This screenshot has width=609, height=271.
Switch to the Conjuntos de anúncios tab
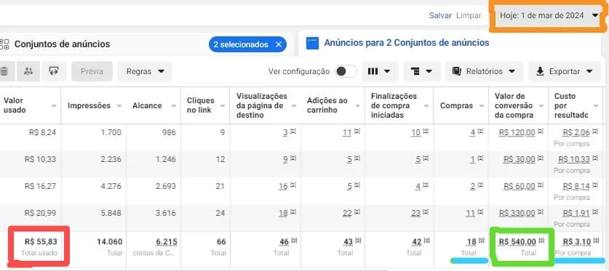click(62, 44)
